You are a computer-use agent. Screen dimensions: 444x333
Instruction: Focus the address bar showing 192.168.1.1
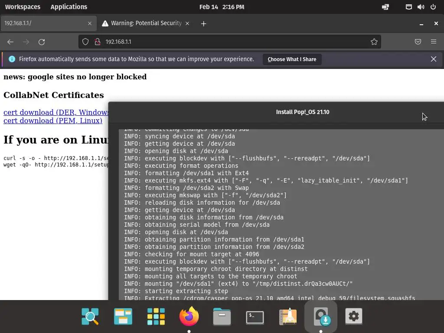tap(230, 42)
